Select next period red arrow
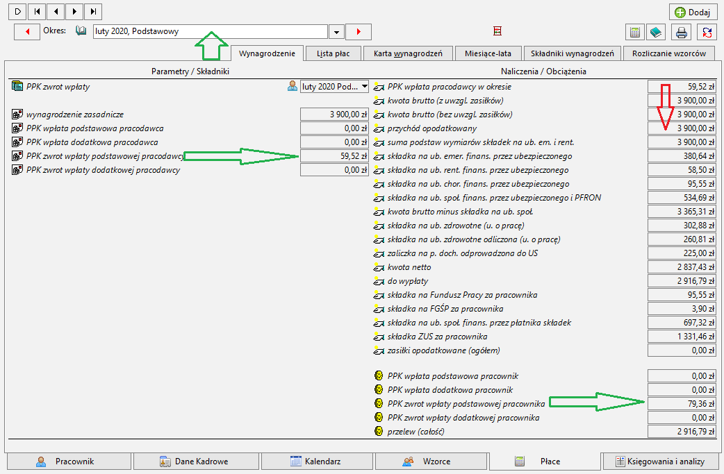724x474 pixels. pos(359,32)
